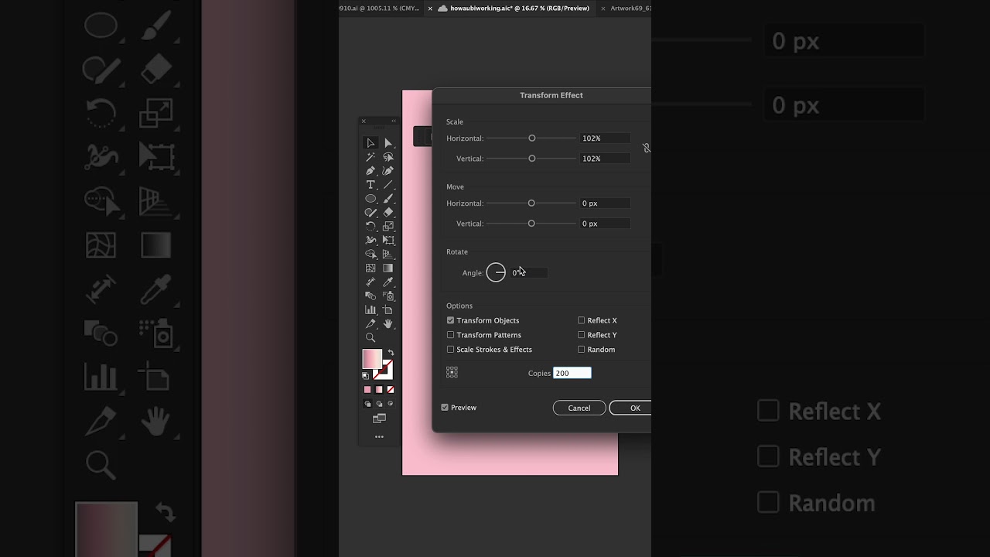Enable Scale Strokes & Effects
The image size is (990, 557).
[450, 350]
